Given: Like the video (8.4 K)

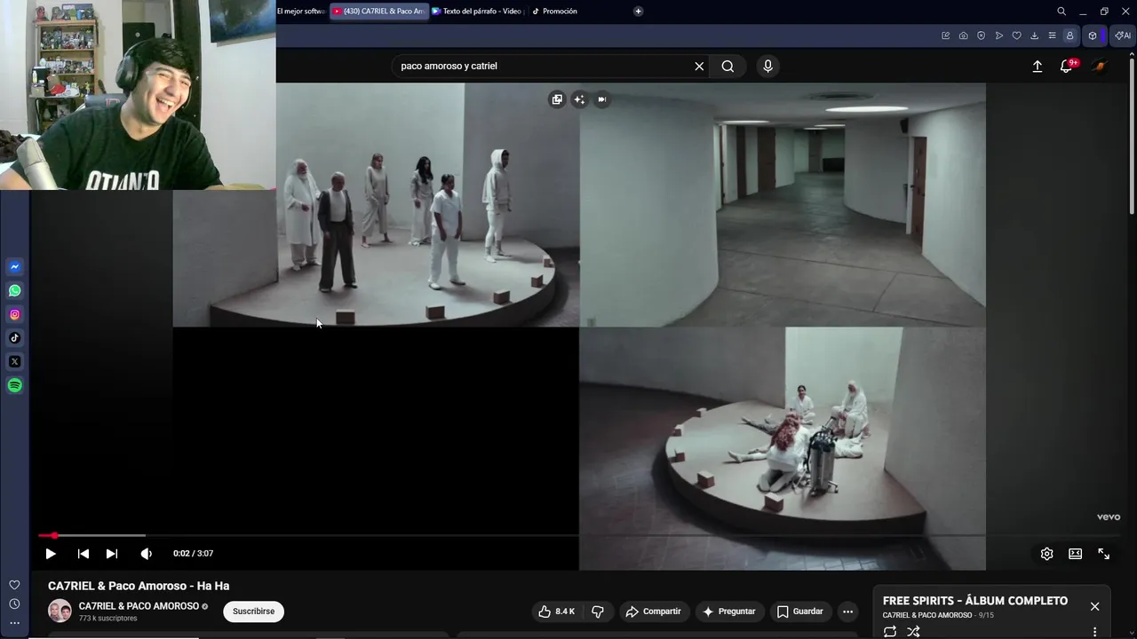Looking at the screenshot, I should 556,611.
